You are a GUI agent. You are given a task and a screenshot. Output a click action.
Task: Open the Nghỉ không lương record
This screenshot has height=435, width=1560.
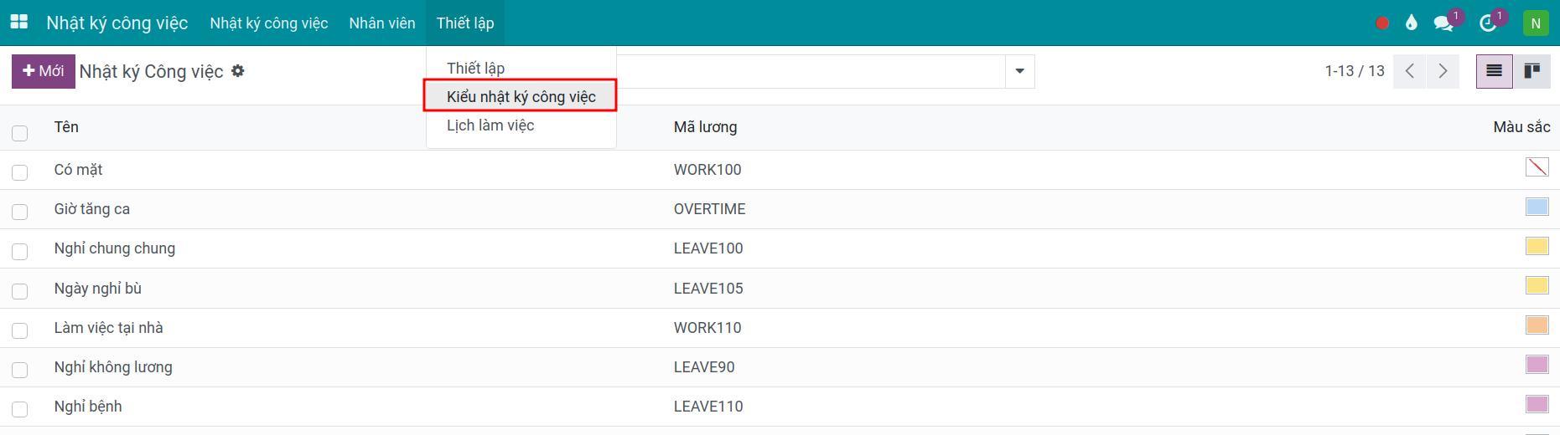click(112, 367)
